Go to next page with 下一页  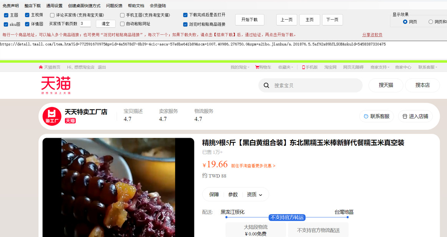332,20
